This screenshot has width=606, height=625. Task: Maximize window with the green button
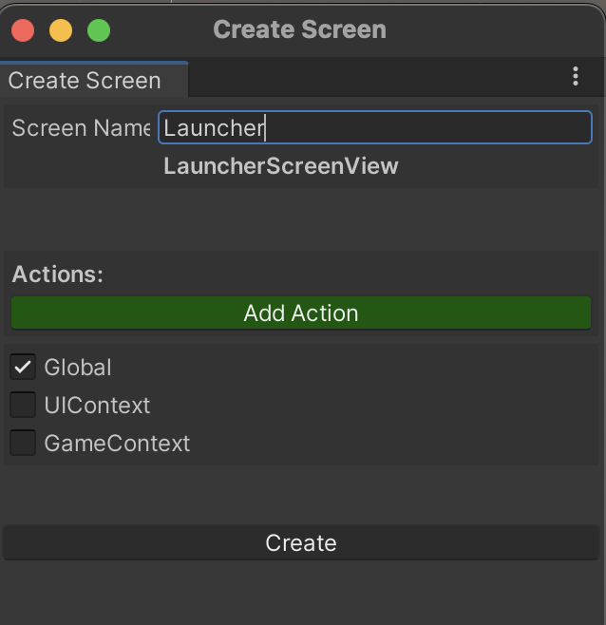pyautogui.click(x=99, y=30)
